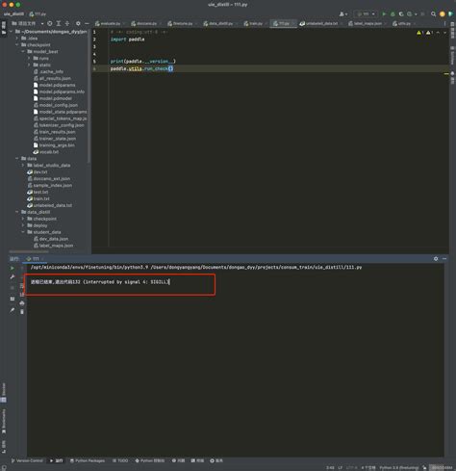Hide the run tool window
This screenshot has width=456, height=471.
tap(444, 259)
